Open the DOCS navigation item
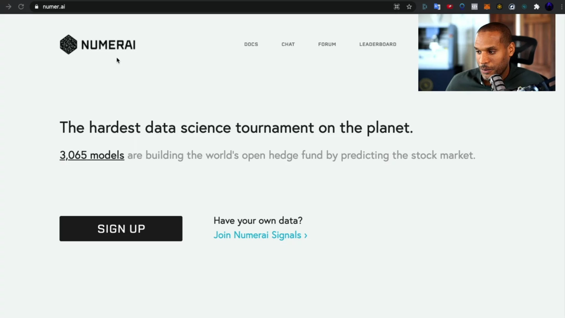The height and width of the screenshot is (318, 565). (x=251, y=44)
